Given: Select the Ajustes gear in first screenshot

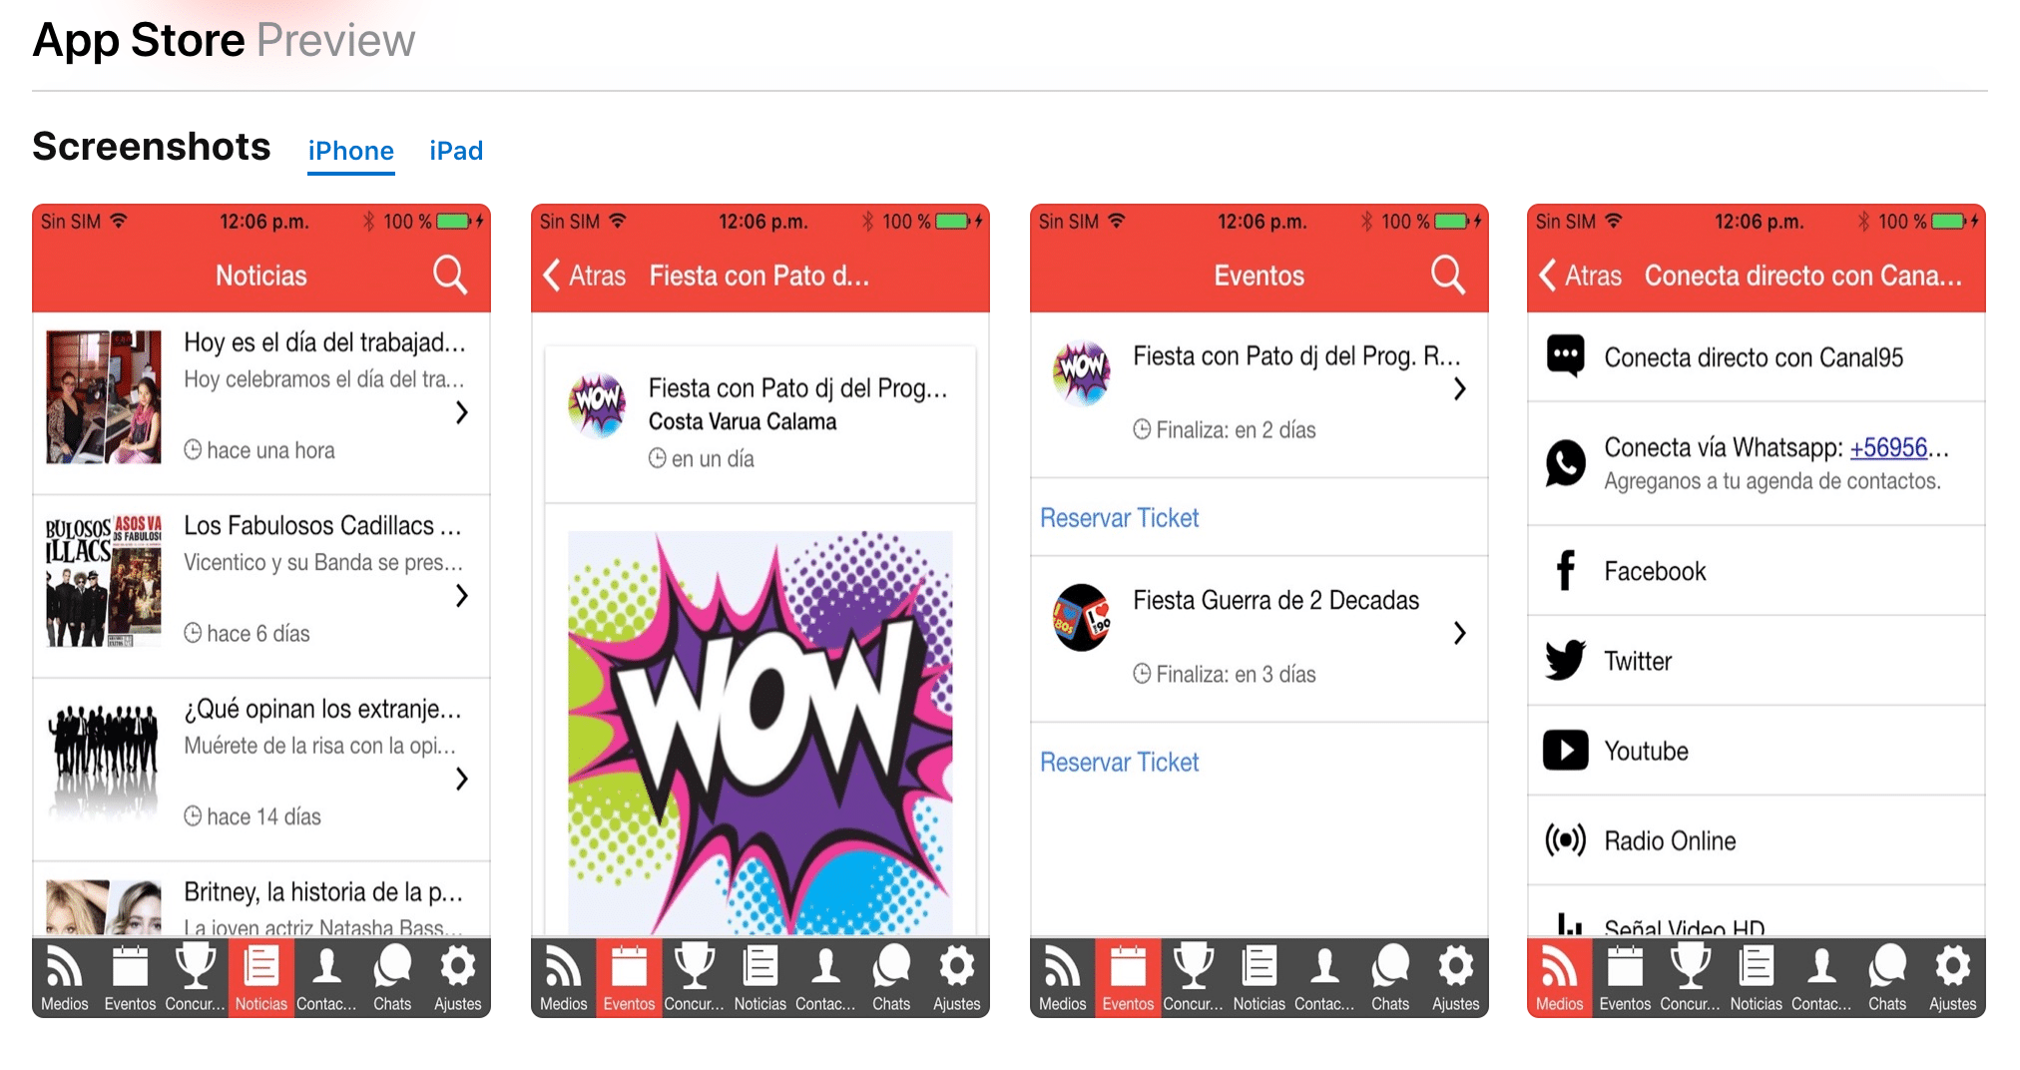Looking at the screenshot, I should (x=457, y=977).
